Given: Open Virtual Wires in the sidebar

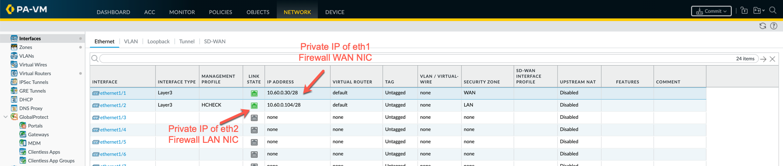Looking at the screenshot, I should pyautogui.click(x=33, y=65).
